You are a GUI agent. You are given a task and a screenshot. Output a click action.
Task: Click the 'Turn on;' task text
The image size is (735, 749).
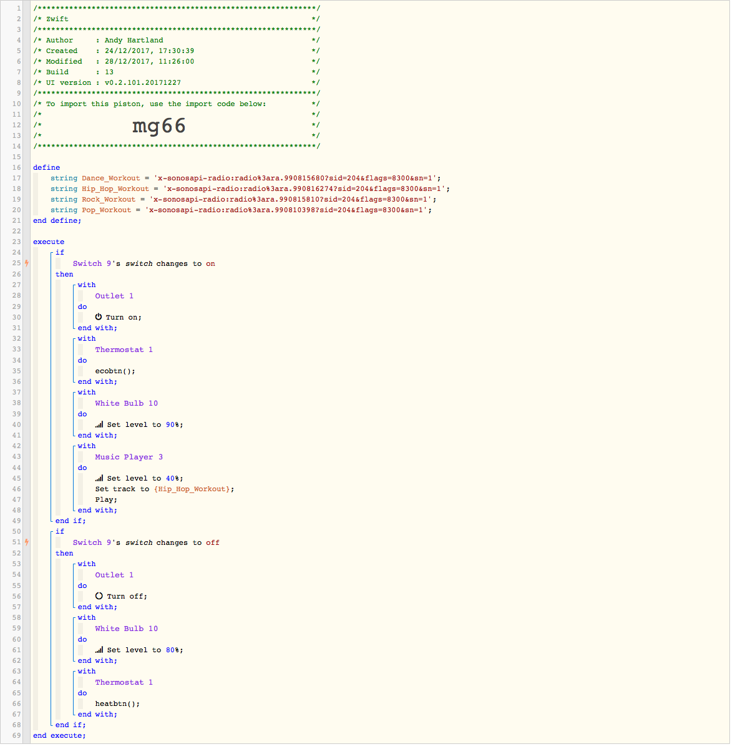124,317
